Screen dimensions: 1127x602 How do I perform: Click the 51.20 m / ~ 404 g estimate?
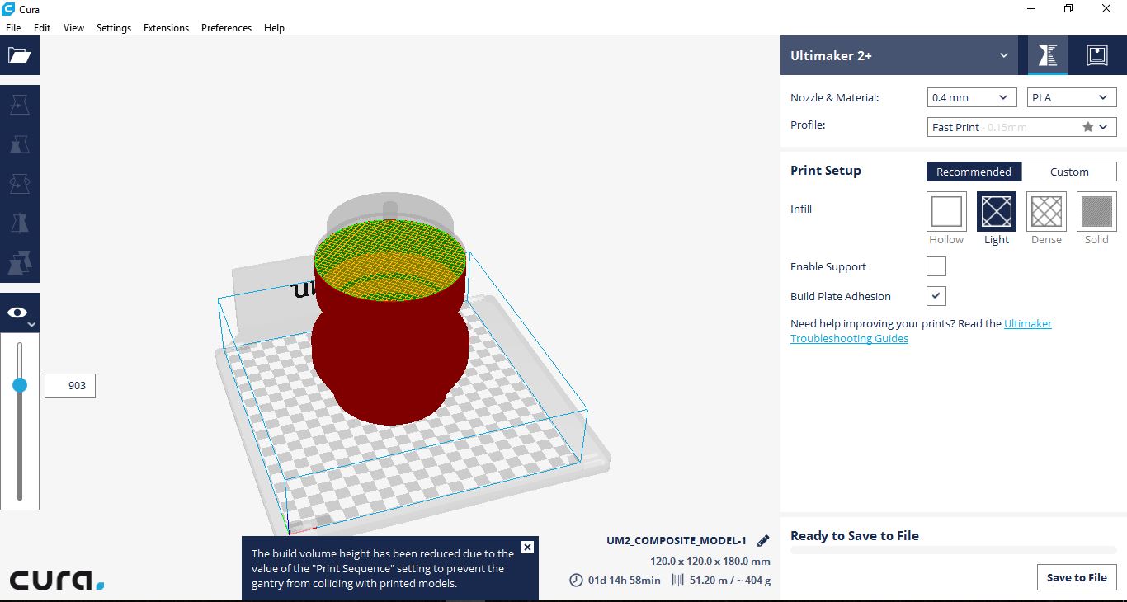click(729, 580)
